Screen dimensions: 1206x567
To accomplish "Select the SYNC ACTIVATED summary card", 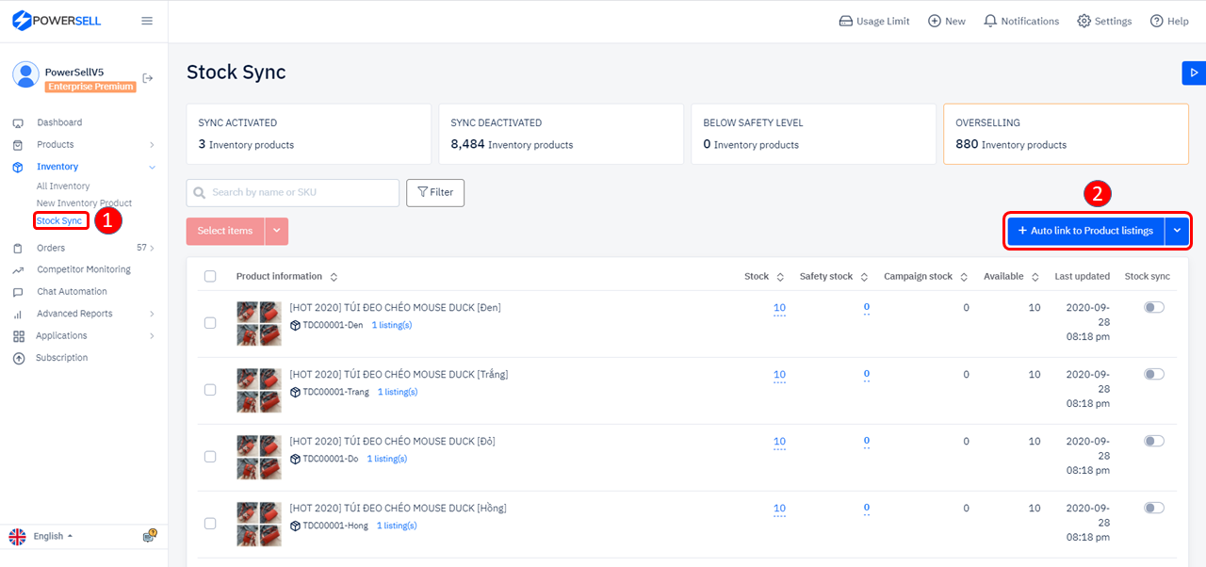I will 309,134.
